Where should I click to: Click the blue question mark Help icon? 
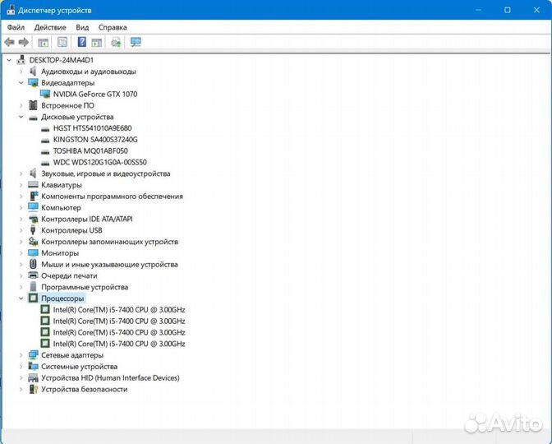coord(82,42)
